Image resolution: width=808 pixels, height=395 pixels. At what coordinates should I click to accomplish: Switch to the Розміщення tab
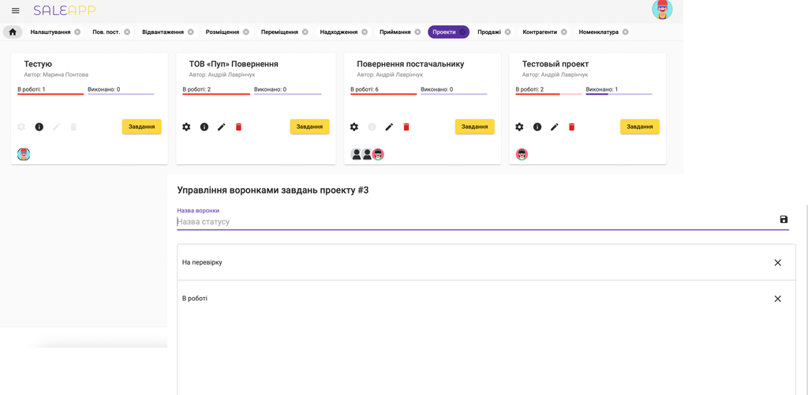[222, 32]
